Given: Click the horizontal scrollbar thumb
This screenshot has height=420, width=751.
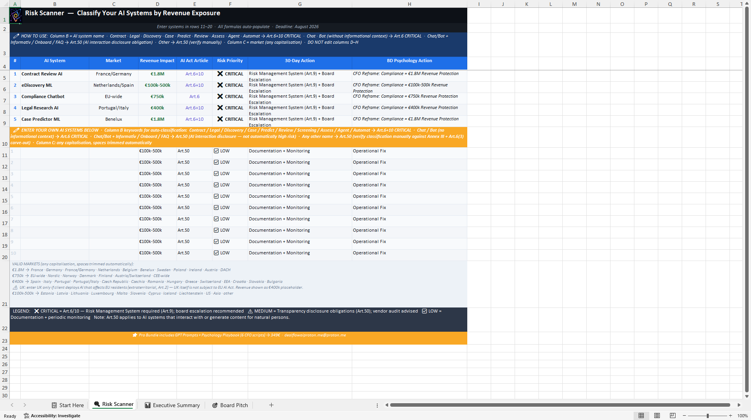Looking at the screenshot, I should 560,405.
